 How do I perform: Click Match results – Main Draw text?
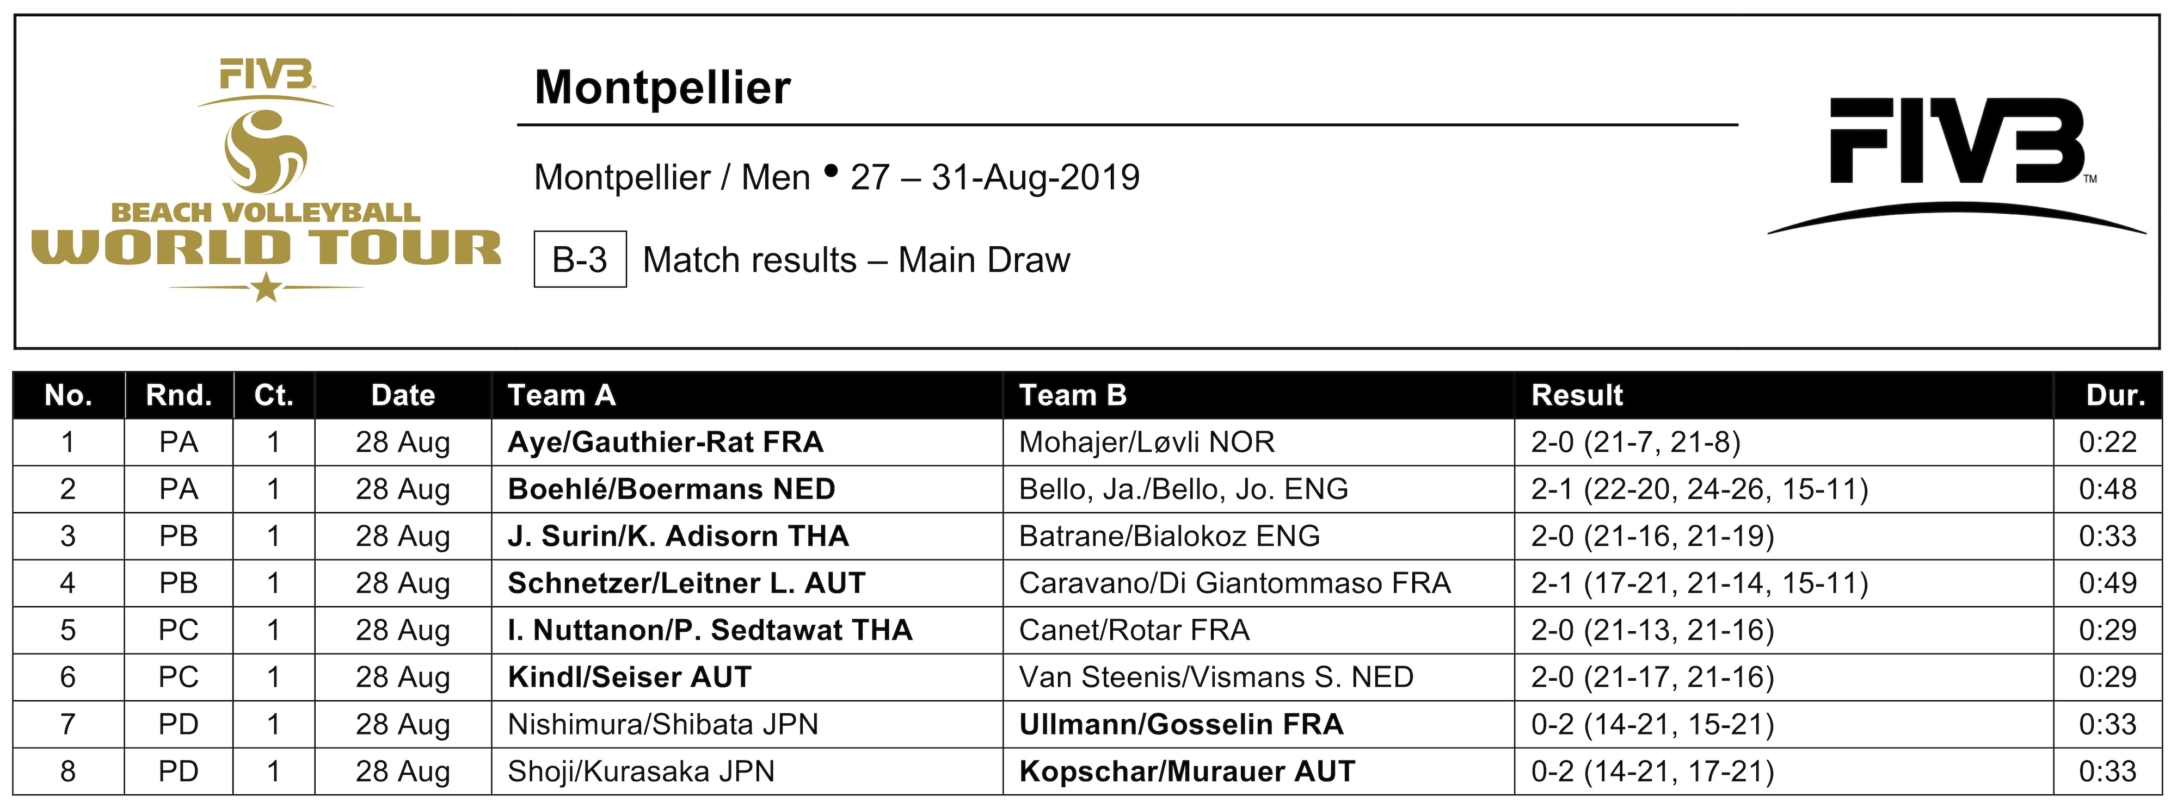(856, 259)
